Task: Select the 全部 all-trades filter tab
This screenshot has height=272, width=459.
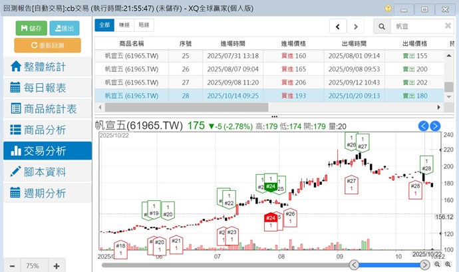Action: click(x=104, y=25)
